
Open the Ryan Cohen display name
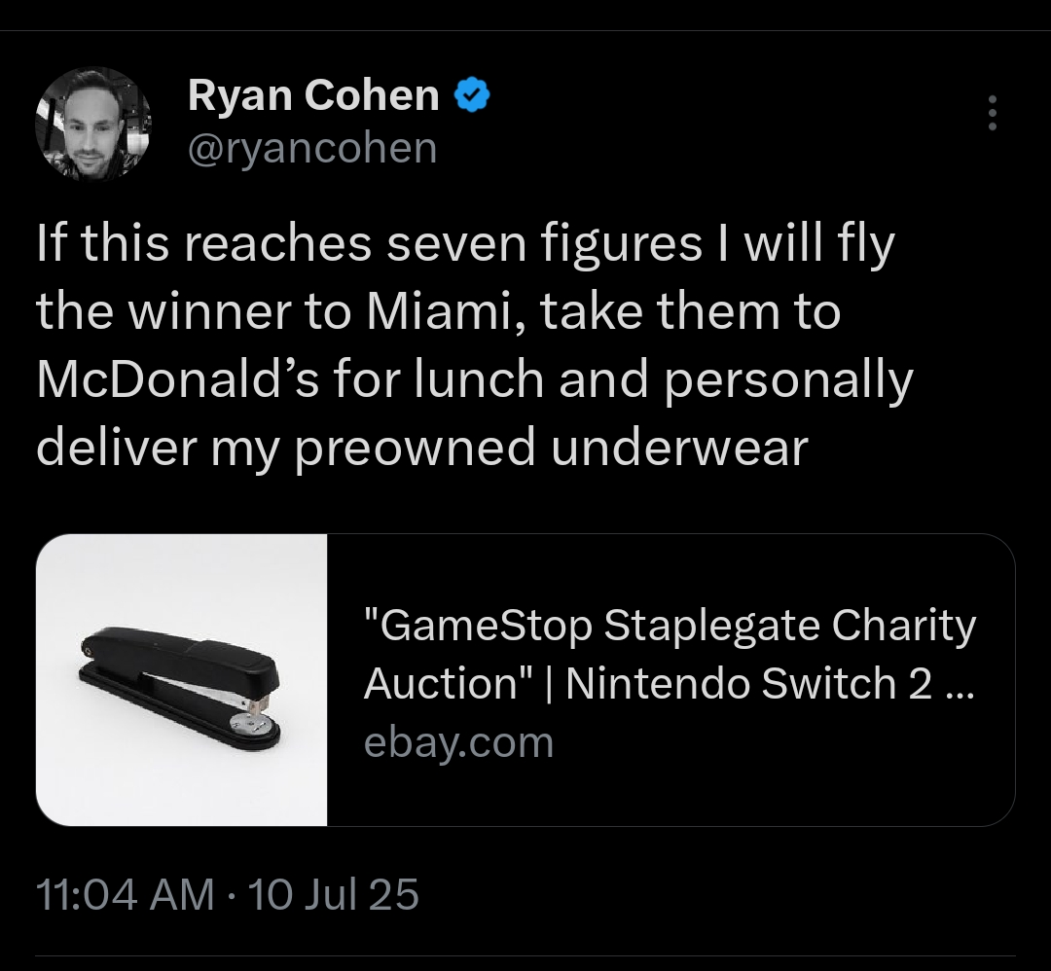point(313,95)
